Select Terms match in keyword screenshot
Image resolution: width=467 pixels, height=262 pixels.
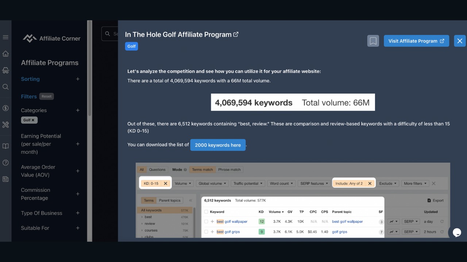(202, 170)
